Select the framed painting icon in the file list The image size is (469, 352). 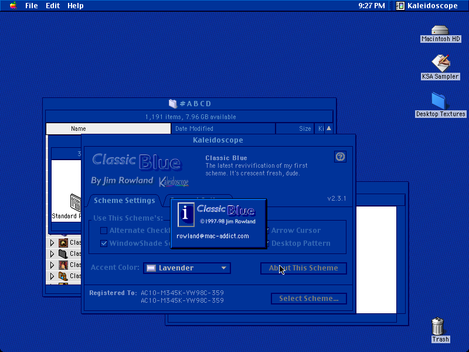[x=63, y=242]
